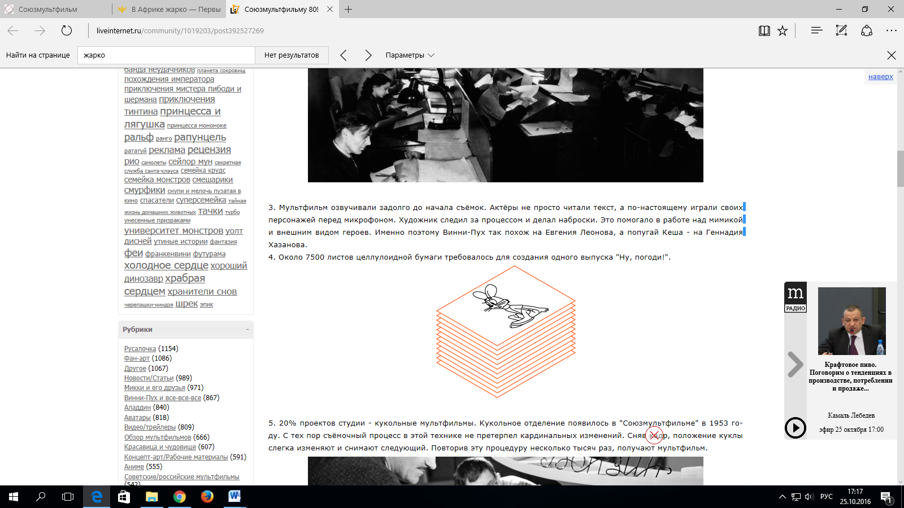The image size is (904, 508).
Task: Click the университет монстров tag
Action: (173, 230)
